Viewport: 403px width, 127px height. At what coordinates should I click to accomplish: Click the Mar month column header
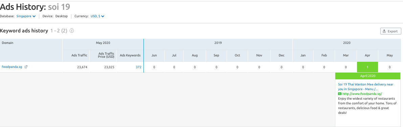[x=346, y=55]
